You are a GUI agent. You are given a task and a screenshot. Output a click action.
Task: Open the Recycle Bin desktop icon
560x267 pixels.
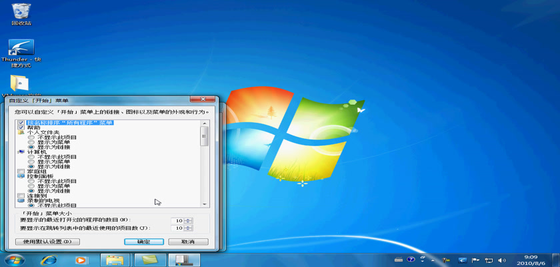coord(20,12)
